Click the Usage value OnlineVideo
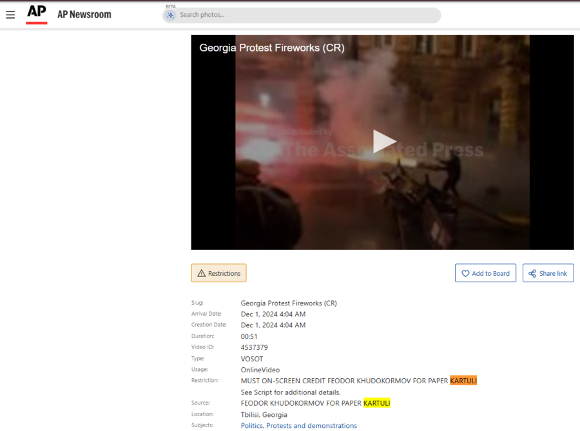 click(260, 370)
